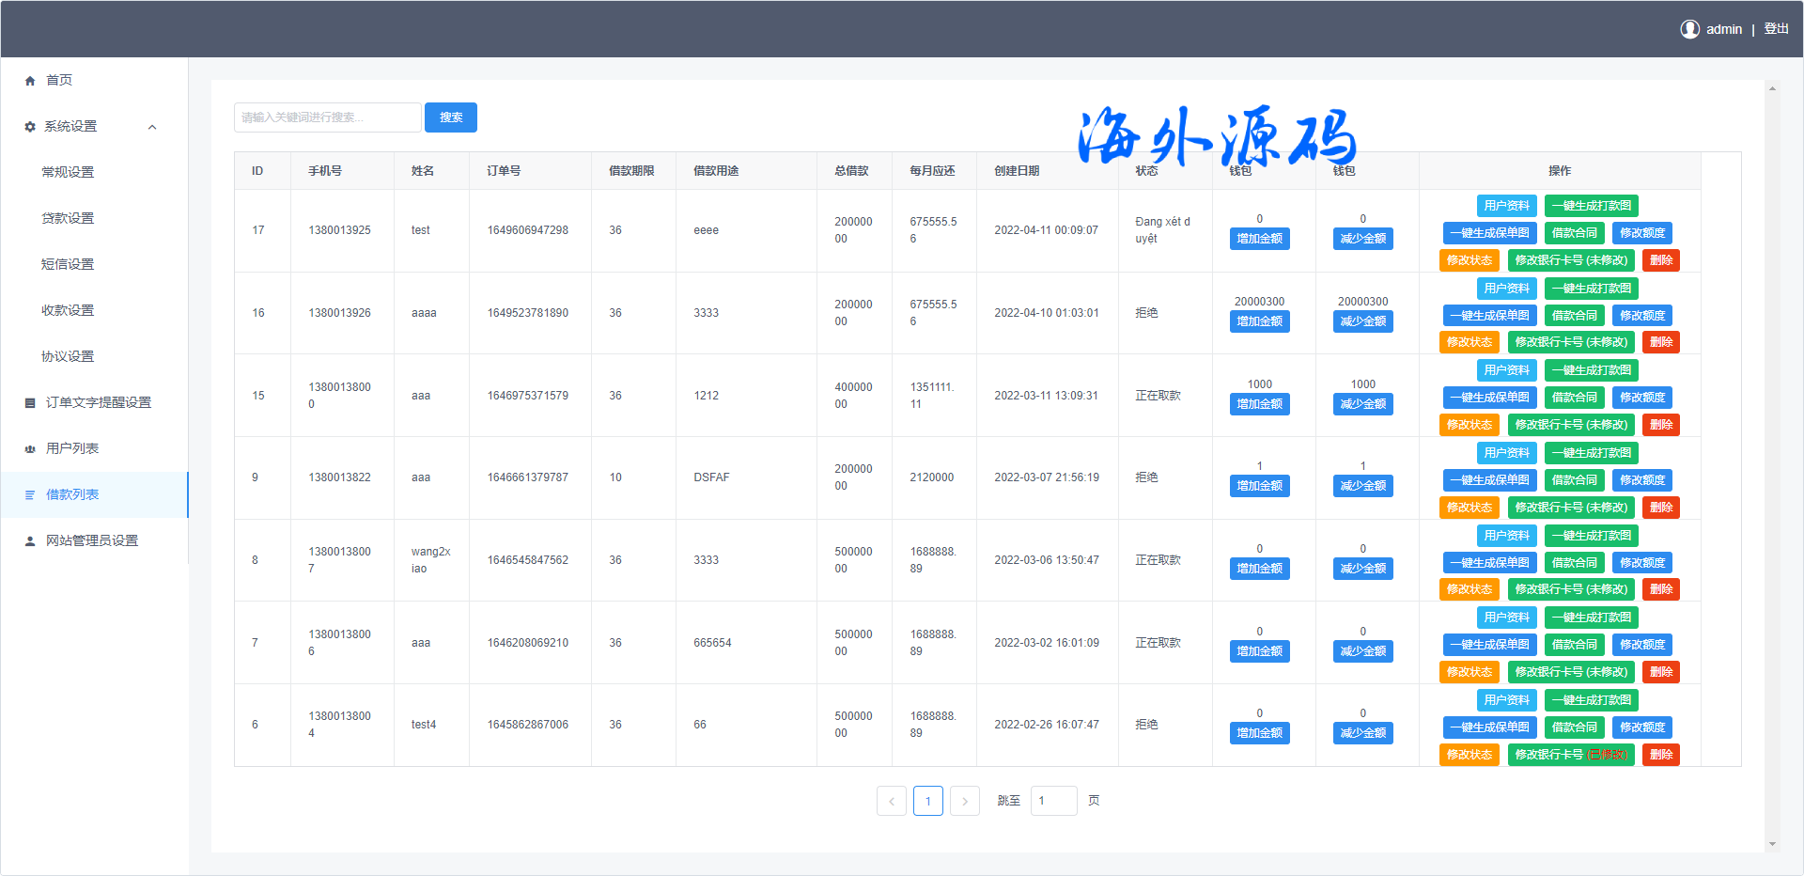Click the home icon beside 首页

30,81
